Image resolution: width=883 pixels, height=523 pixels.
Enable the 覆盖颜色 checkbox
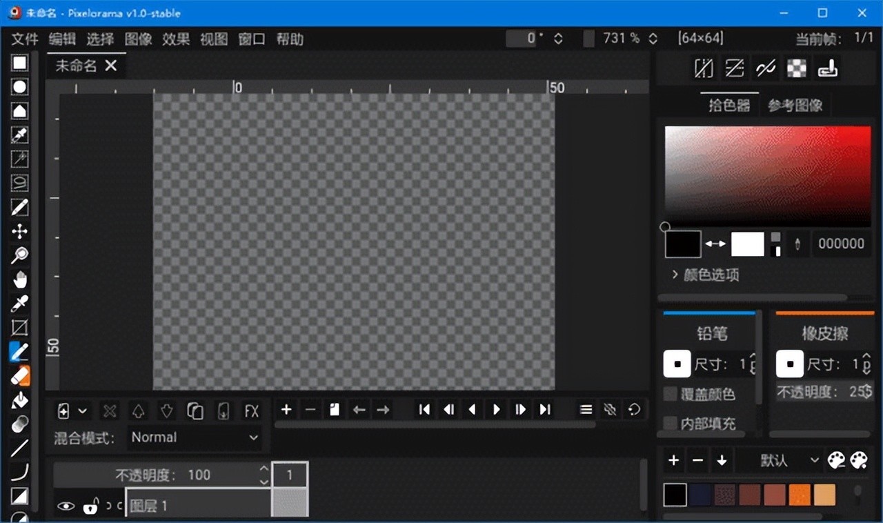point(670,394)
